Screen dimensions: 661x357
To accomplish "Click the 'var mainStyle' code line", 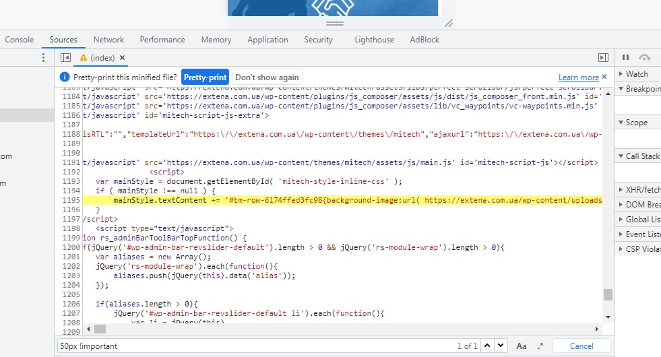I will point(249,181).
